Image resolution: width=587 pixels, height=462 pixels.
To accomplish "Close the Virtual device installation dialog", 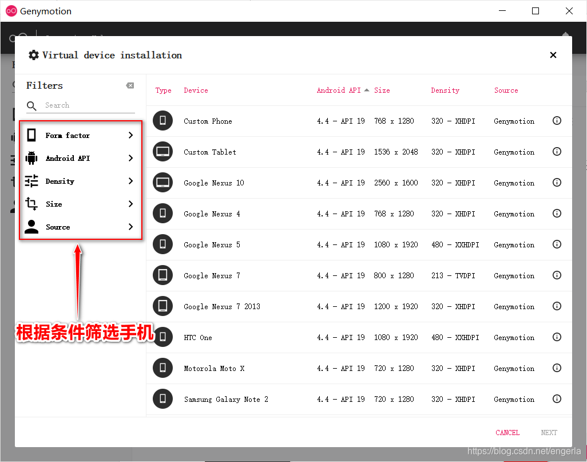I will point(553,55).
